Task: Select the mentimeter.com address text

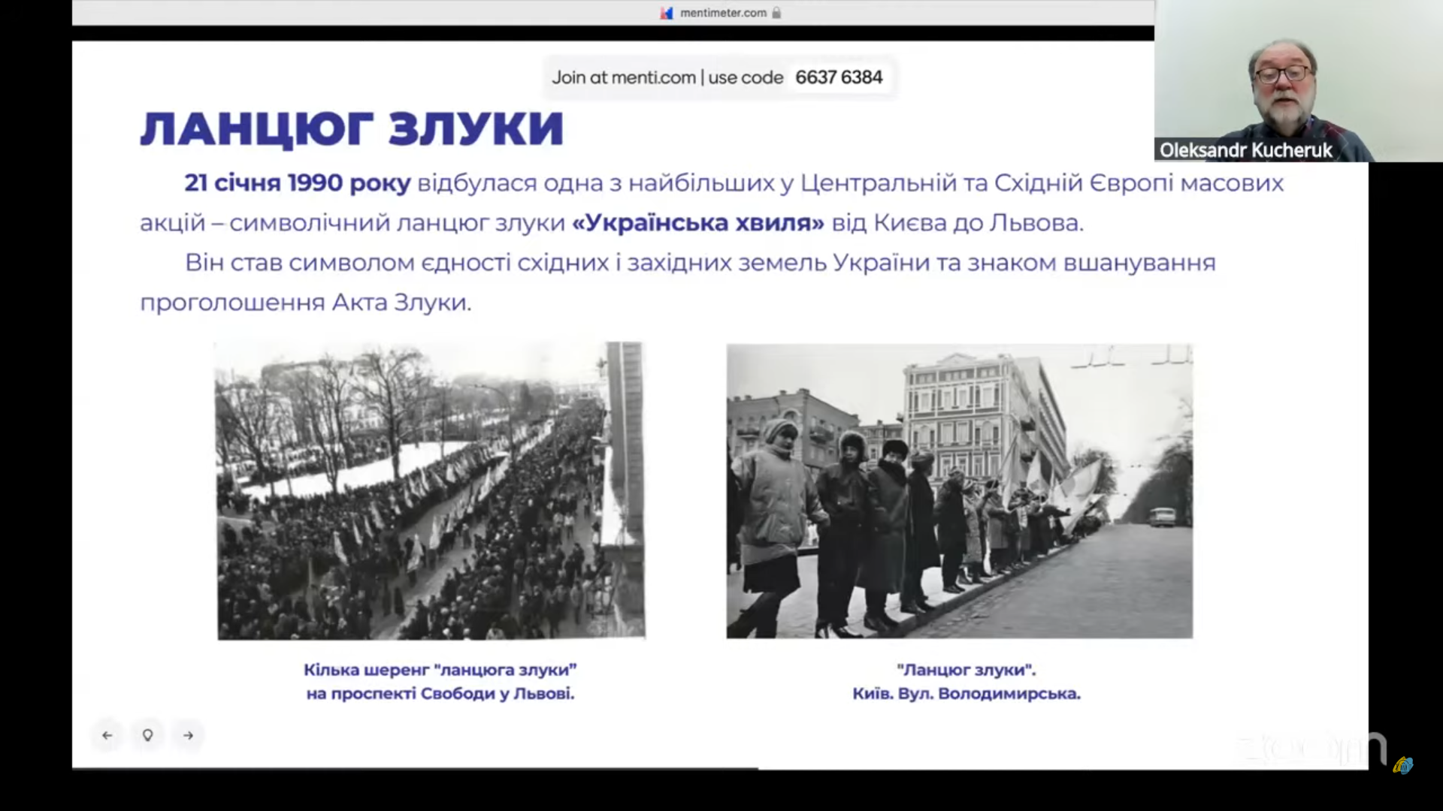Action: click(723, 13)
